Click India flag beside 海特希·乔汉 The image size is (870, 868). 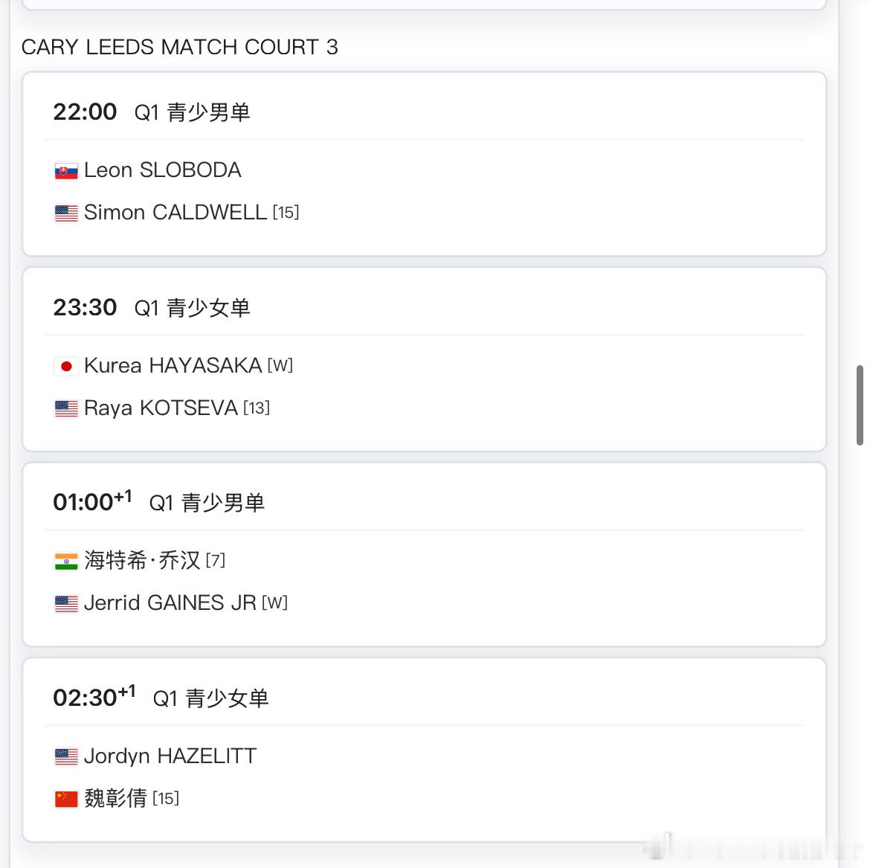click(66, 562)
